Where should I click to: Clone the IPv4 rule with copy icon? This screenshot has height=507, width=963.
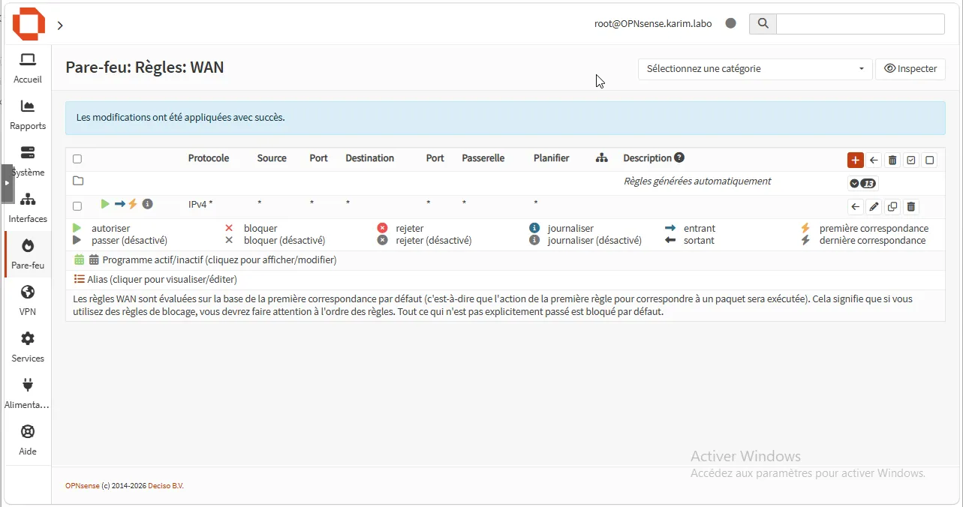pyautogui.click(x=892, y=207)
